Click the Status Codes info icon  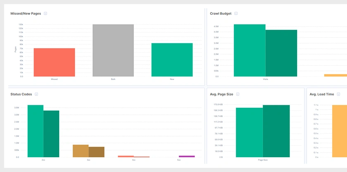point(36,94)
